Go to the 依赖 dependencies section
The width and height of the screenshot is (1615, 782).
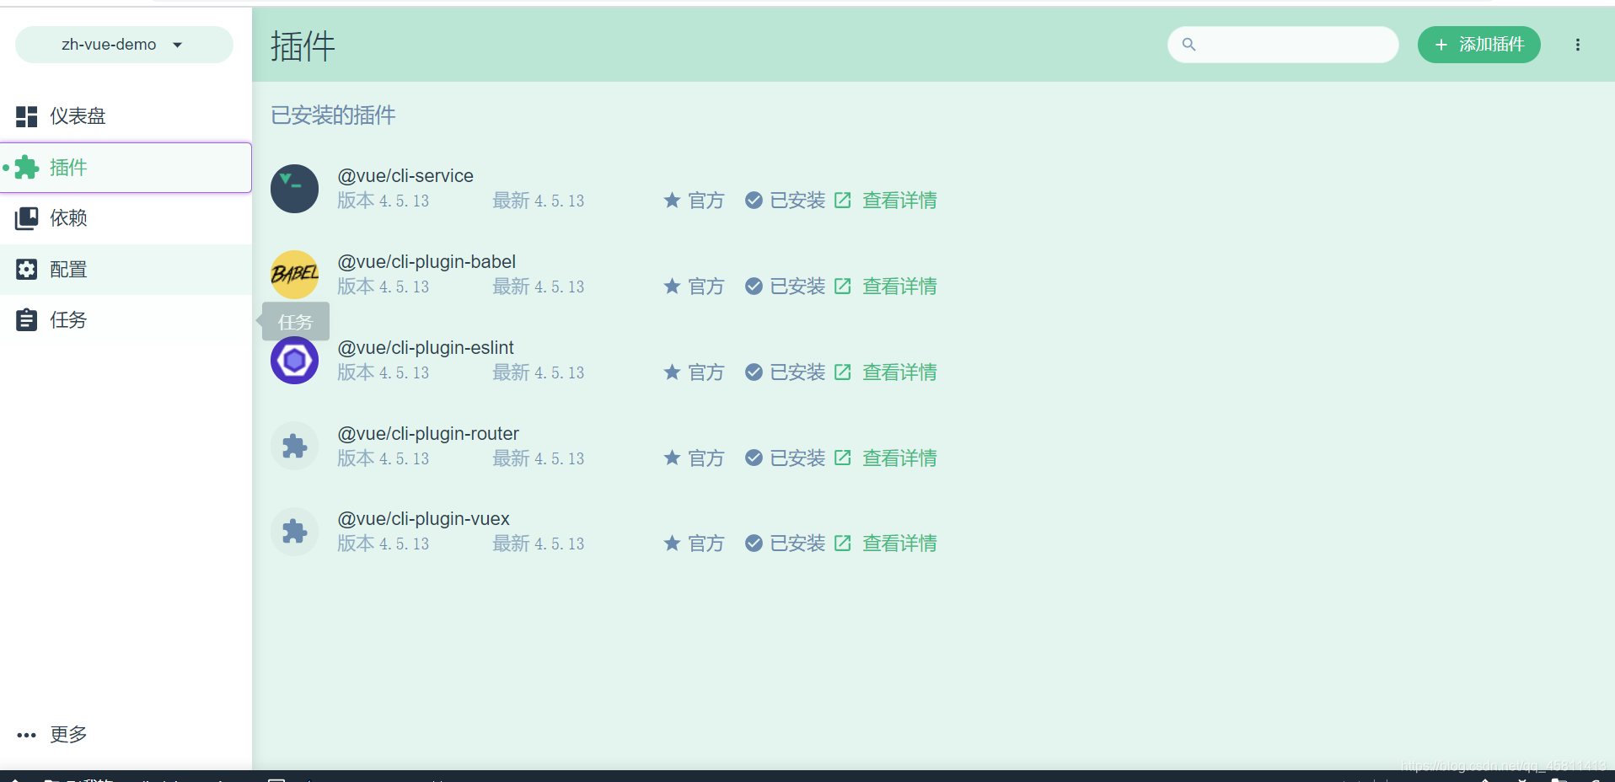tap(126, 218)
